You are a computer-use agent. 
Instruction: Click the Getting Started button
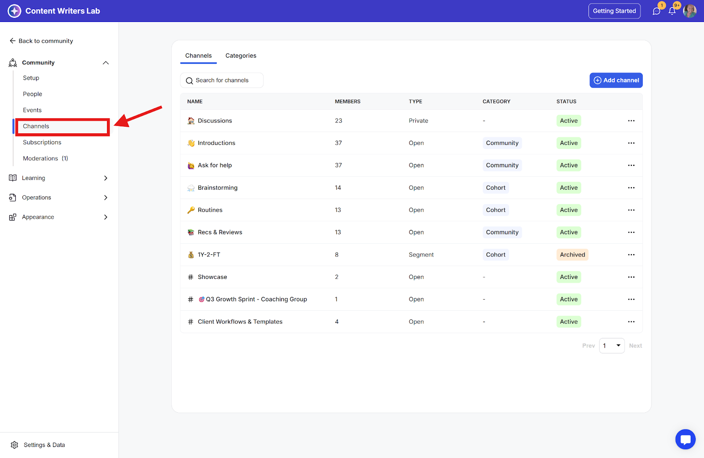(614, 11)
